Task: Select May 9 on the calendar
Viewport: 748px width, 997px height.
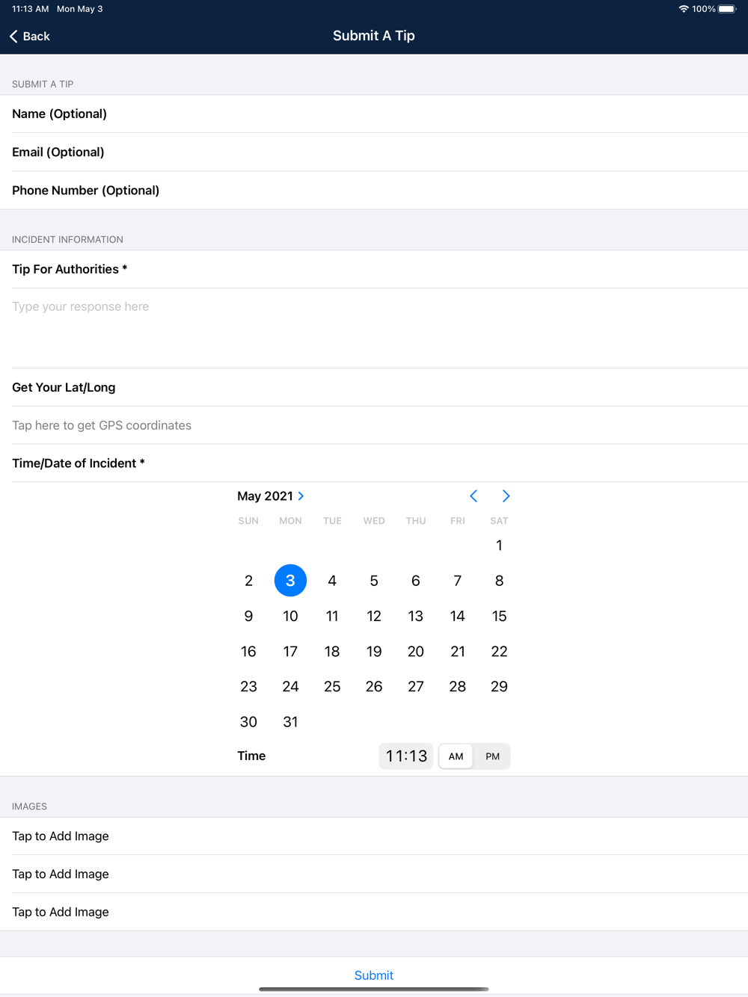Action: tap(248, 616)
